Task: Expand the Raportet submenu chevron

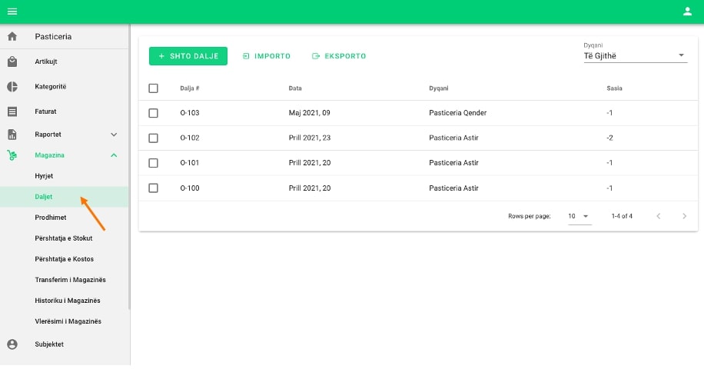Action: 114,135
